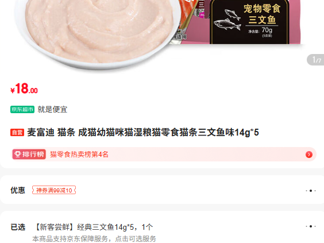324x243 pixels.
Task: Click the 1/7 image counter pill
Action: point(316,60)
